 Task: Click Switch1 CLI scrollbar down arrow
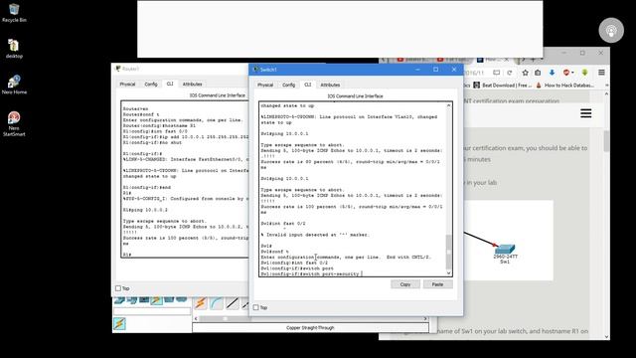(448, 273)
